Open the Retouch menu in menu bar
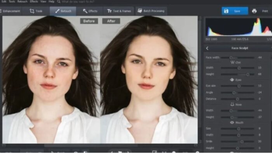The width and height of the screenshot is (272, 153). pyautogui.click(x=23, y=2)
